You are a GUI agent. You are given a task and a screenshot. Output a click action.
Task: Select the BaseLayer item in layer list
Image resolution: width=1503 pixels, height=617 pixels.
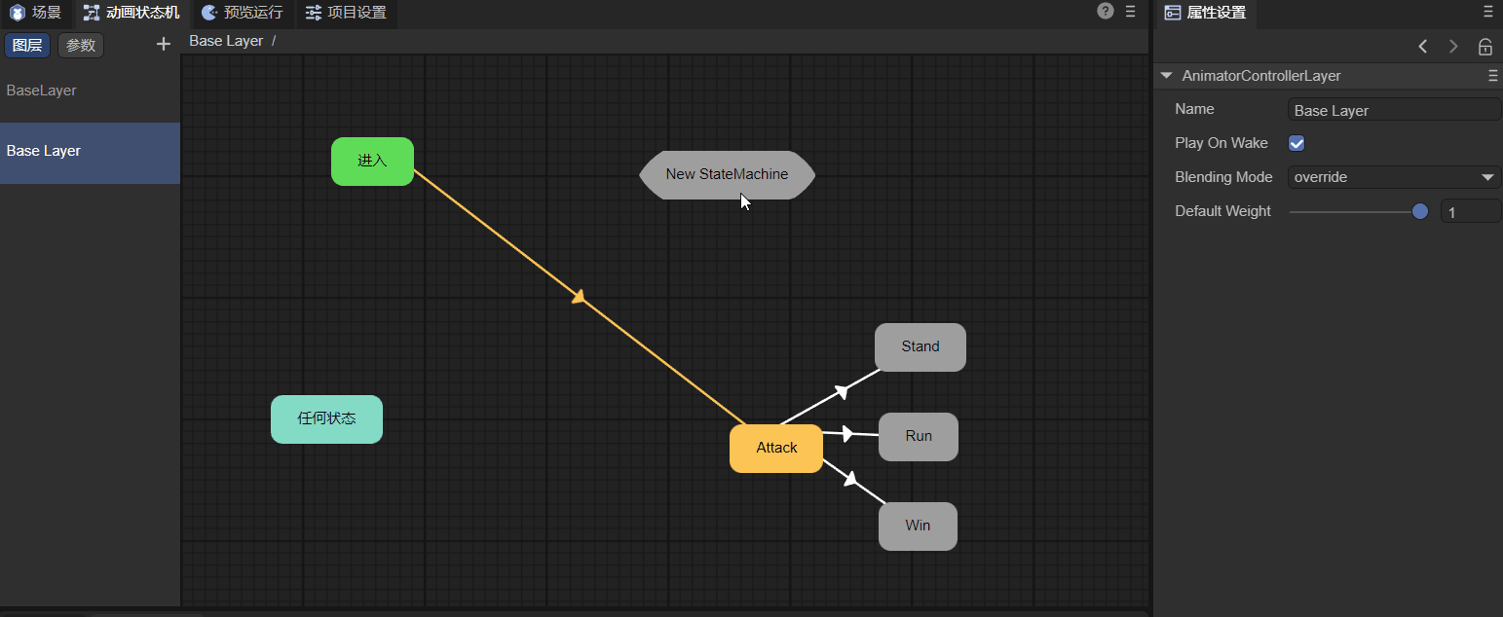pos(42,91)
